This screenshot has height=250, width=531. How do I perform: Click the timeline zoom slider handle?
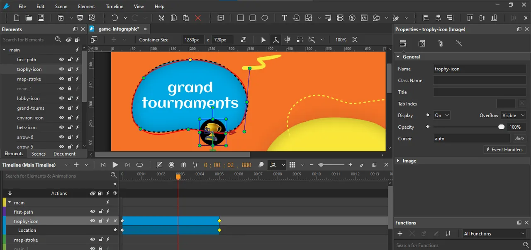click(x=321, y=165)
